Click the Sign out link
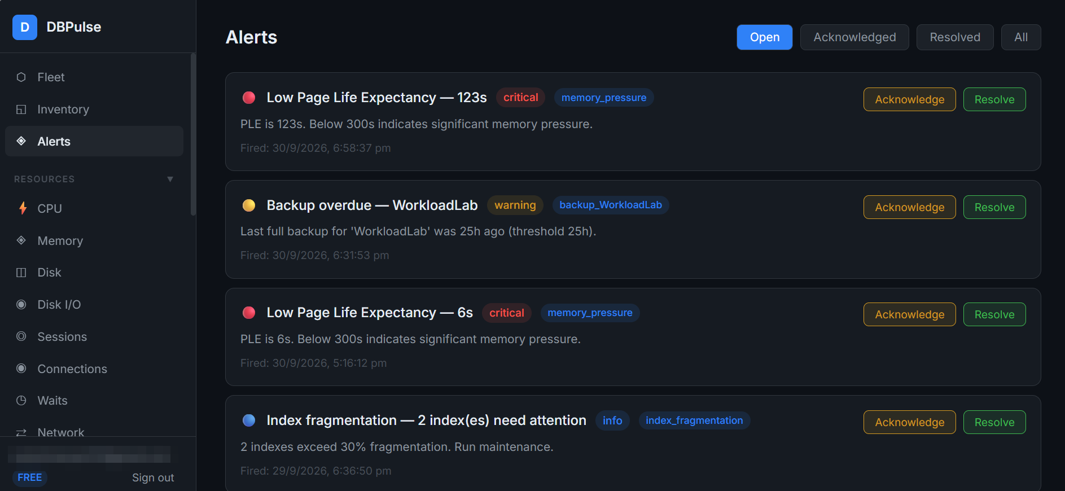The width and height of the screenshot is (1065, 491). pos(153,477)
